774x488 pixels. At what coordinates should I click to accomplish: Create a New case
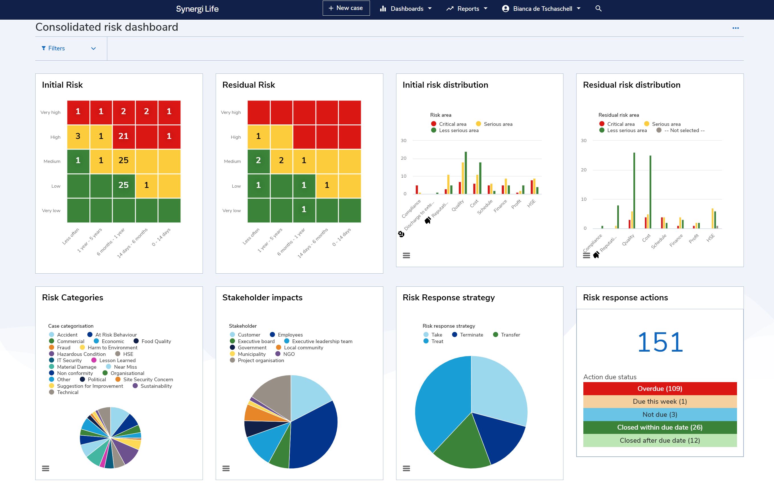pyautogui.click(x=345, y=8)
